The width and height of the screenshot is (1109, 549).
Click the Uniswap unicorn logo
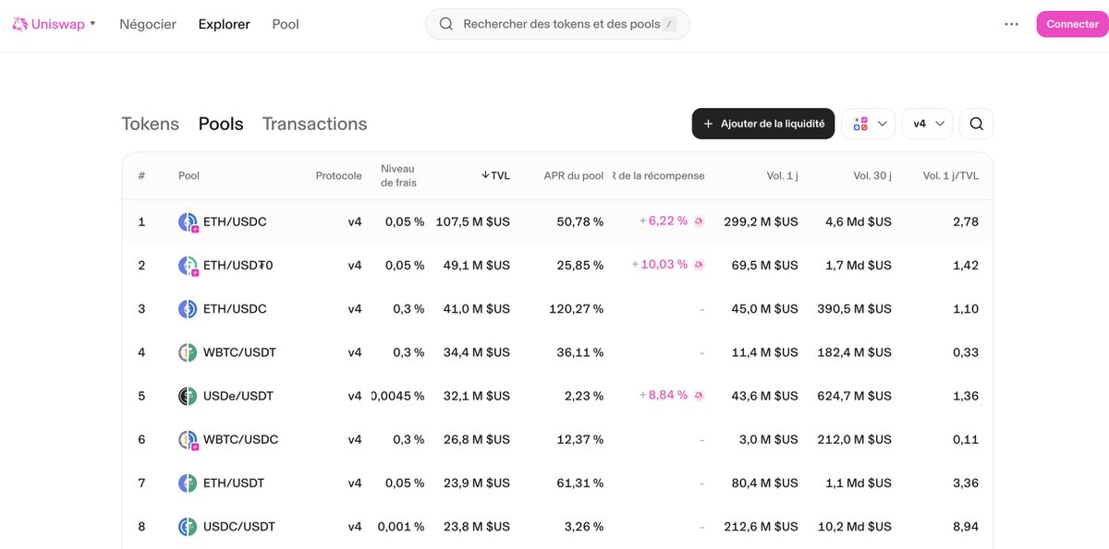(20, 24)
